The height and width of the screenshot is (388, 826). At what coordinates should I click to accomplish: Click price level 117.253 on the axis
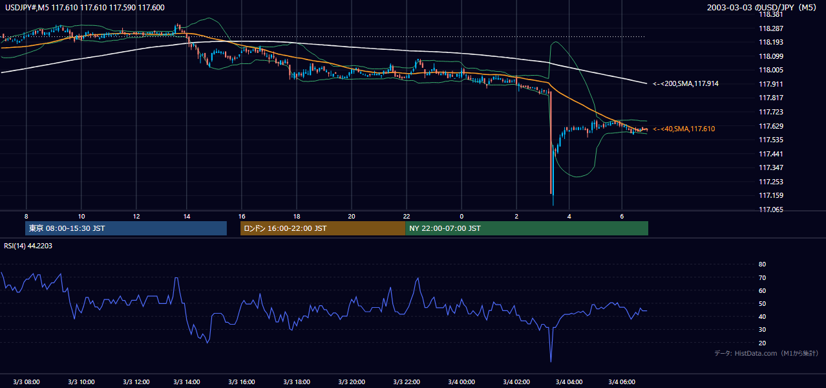pos(770,182)
